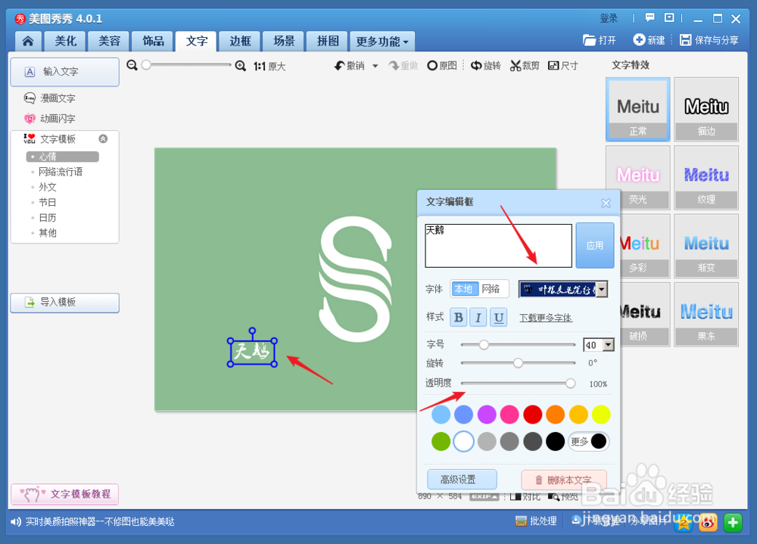
Task: Switch to the 边框 tab
Action: [240, 41]
